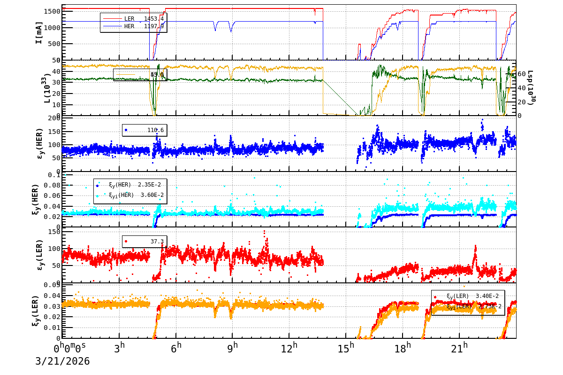Click the I[mA] axis label
The image size is (563, 375).
39,32
